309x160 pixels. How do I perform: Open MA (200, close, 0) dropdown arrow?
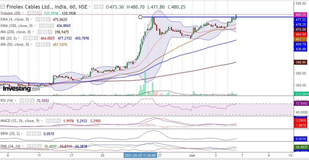coord(33,32)
